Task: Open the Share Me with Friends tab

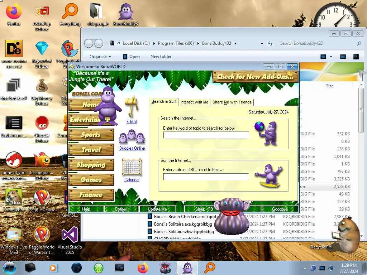Action: (x=232, y=102)
